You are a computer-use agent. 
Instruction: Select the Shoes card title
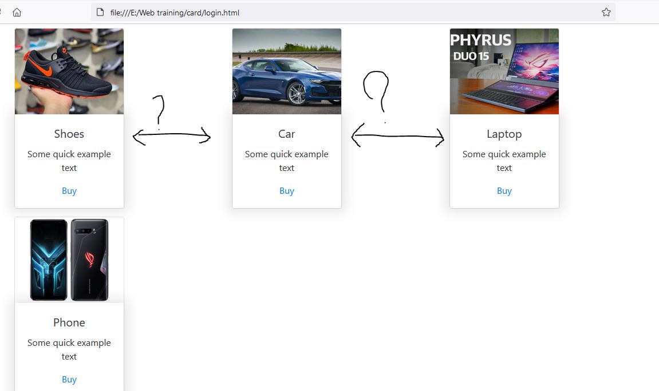tap(69, 134)
